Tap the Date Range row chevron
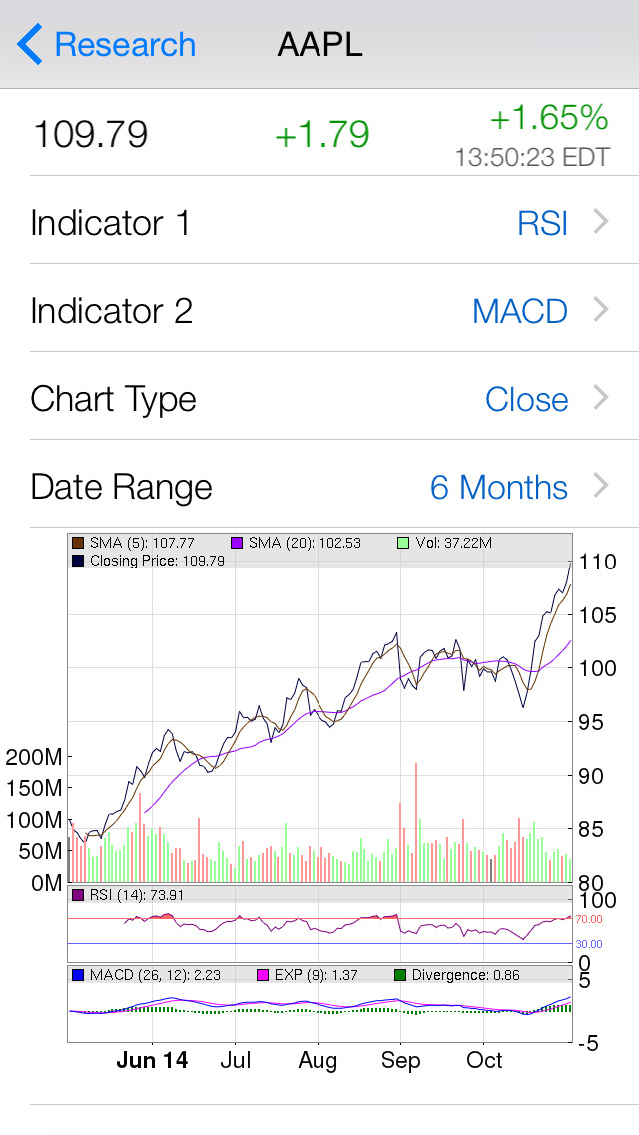Viewport: 639px width, 1135px height. pos(601,486)
